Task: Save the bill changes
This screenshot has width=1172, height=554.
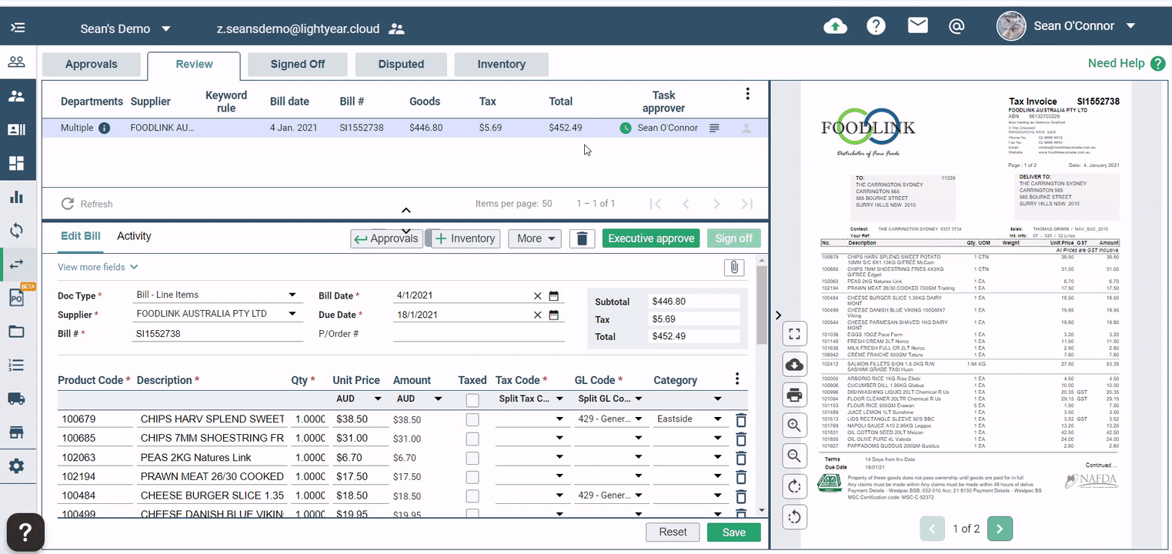Action: click(734, 532)
